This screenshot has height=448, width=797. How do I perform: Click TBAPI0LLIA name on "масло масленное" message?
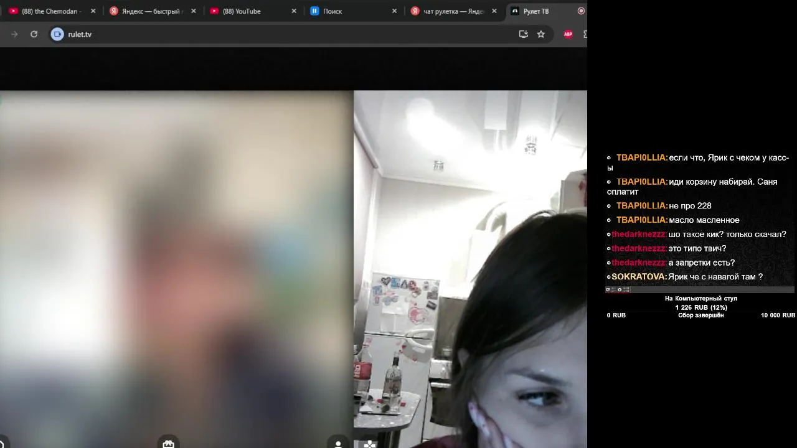point(642,220)
